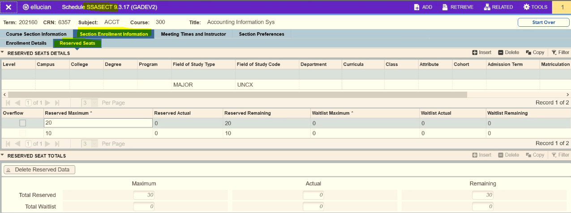Screen dimensions: 571x213
Task: Toggle Overflow checkbox for 10-seat row
Action: point(22,134)
